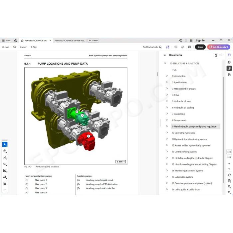Click the add bookmark icon

point(216,55)
